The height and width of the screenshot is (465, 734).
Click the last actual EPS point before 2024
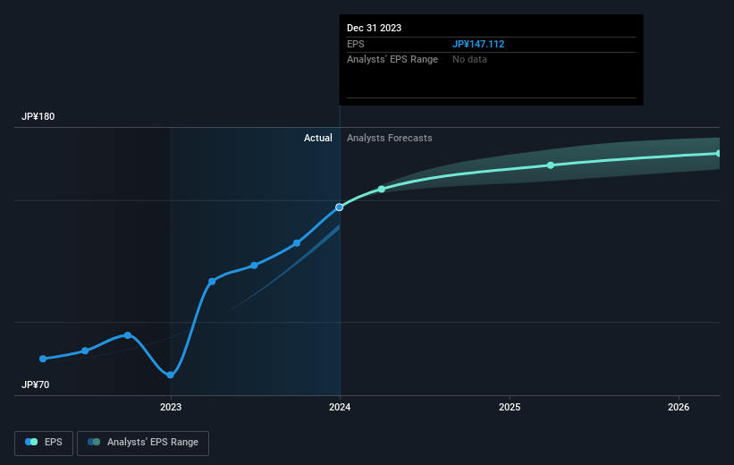(x=297, y=243)
